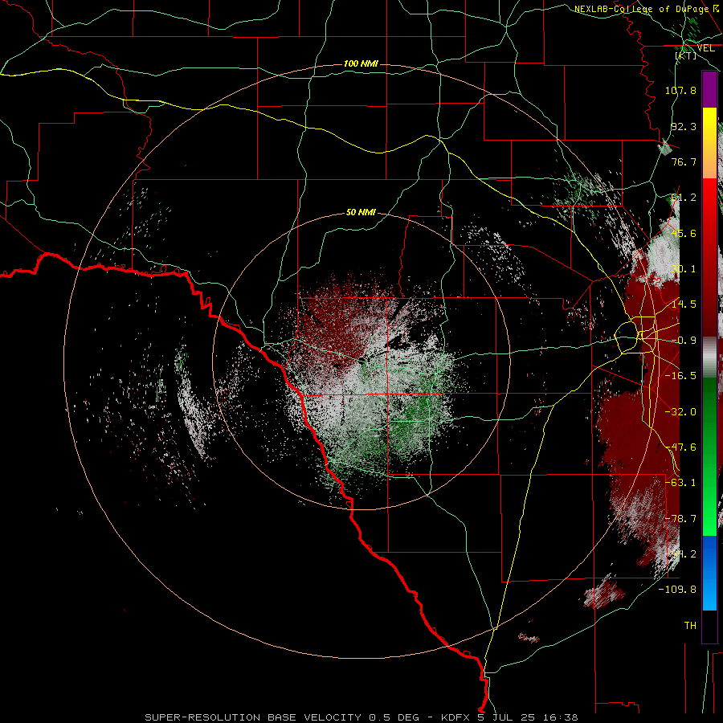Click the 30.1 velocity scale value
The image size is (723, 723).
point(684,269)
